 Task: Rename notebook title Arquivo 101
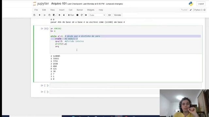(x=59, y=4)
